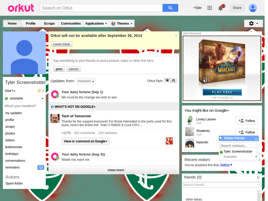Image resolution: width=268 pixels, height=201 pixels.
Task: Open the Tech of Tomorrow post title
Action: tap(76, 116)
